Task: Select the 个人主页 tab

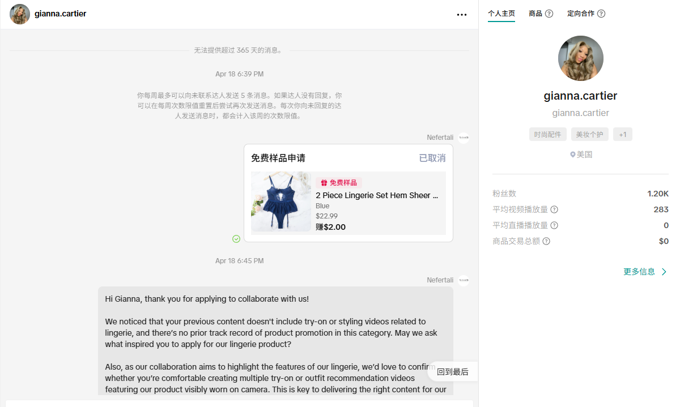Action: click(x=501, y=13)
